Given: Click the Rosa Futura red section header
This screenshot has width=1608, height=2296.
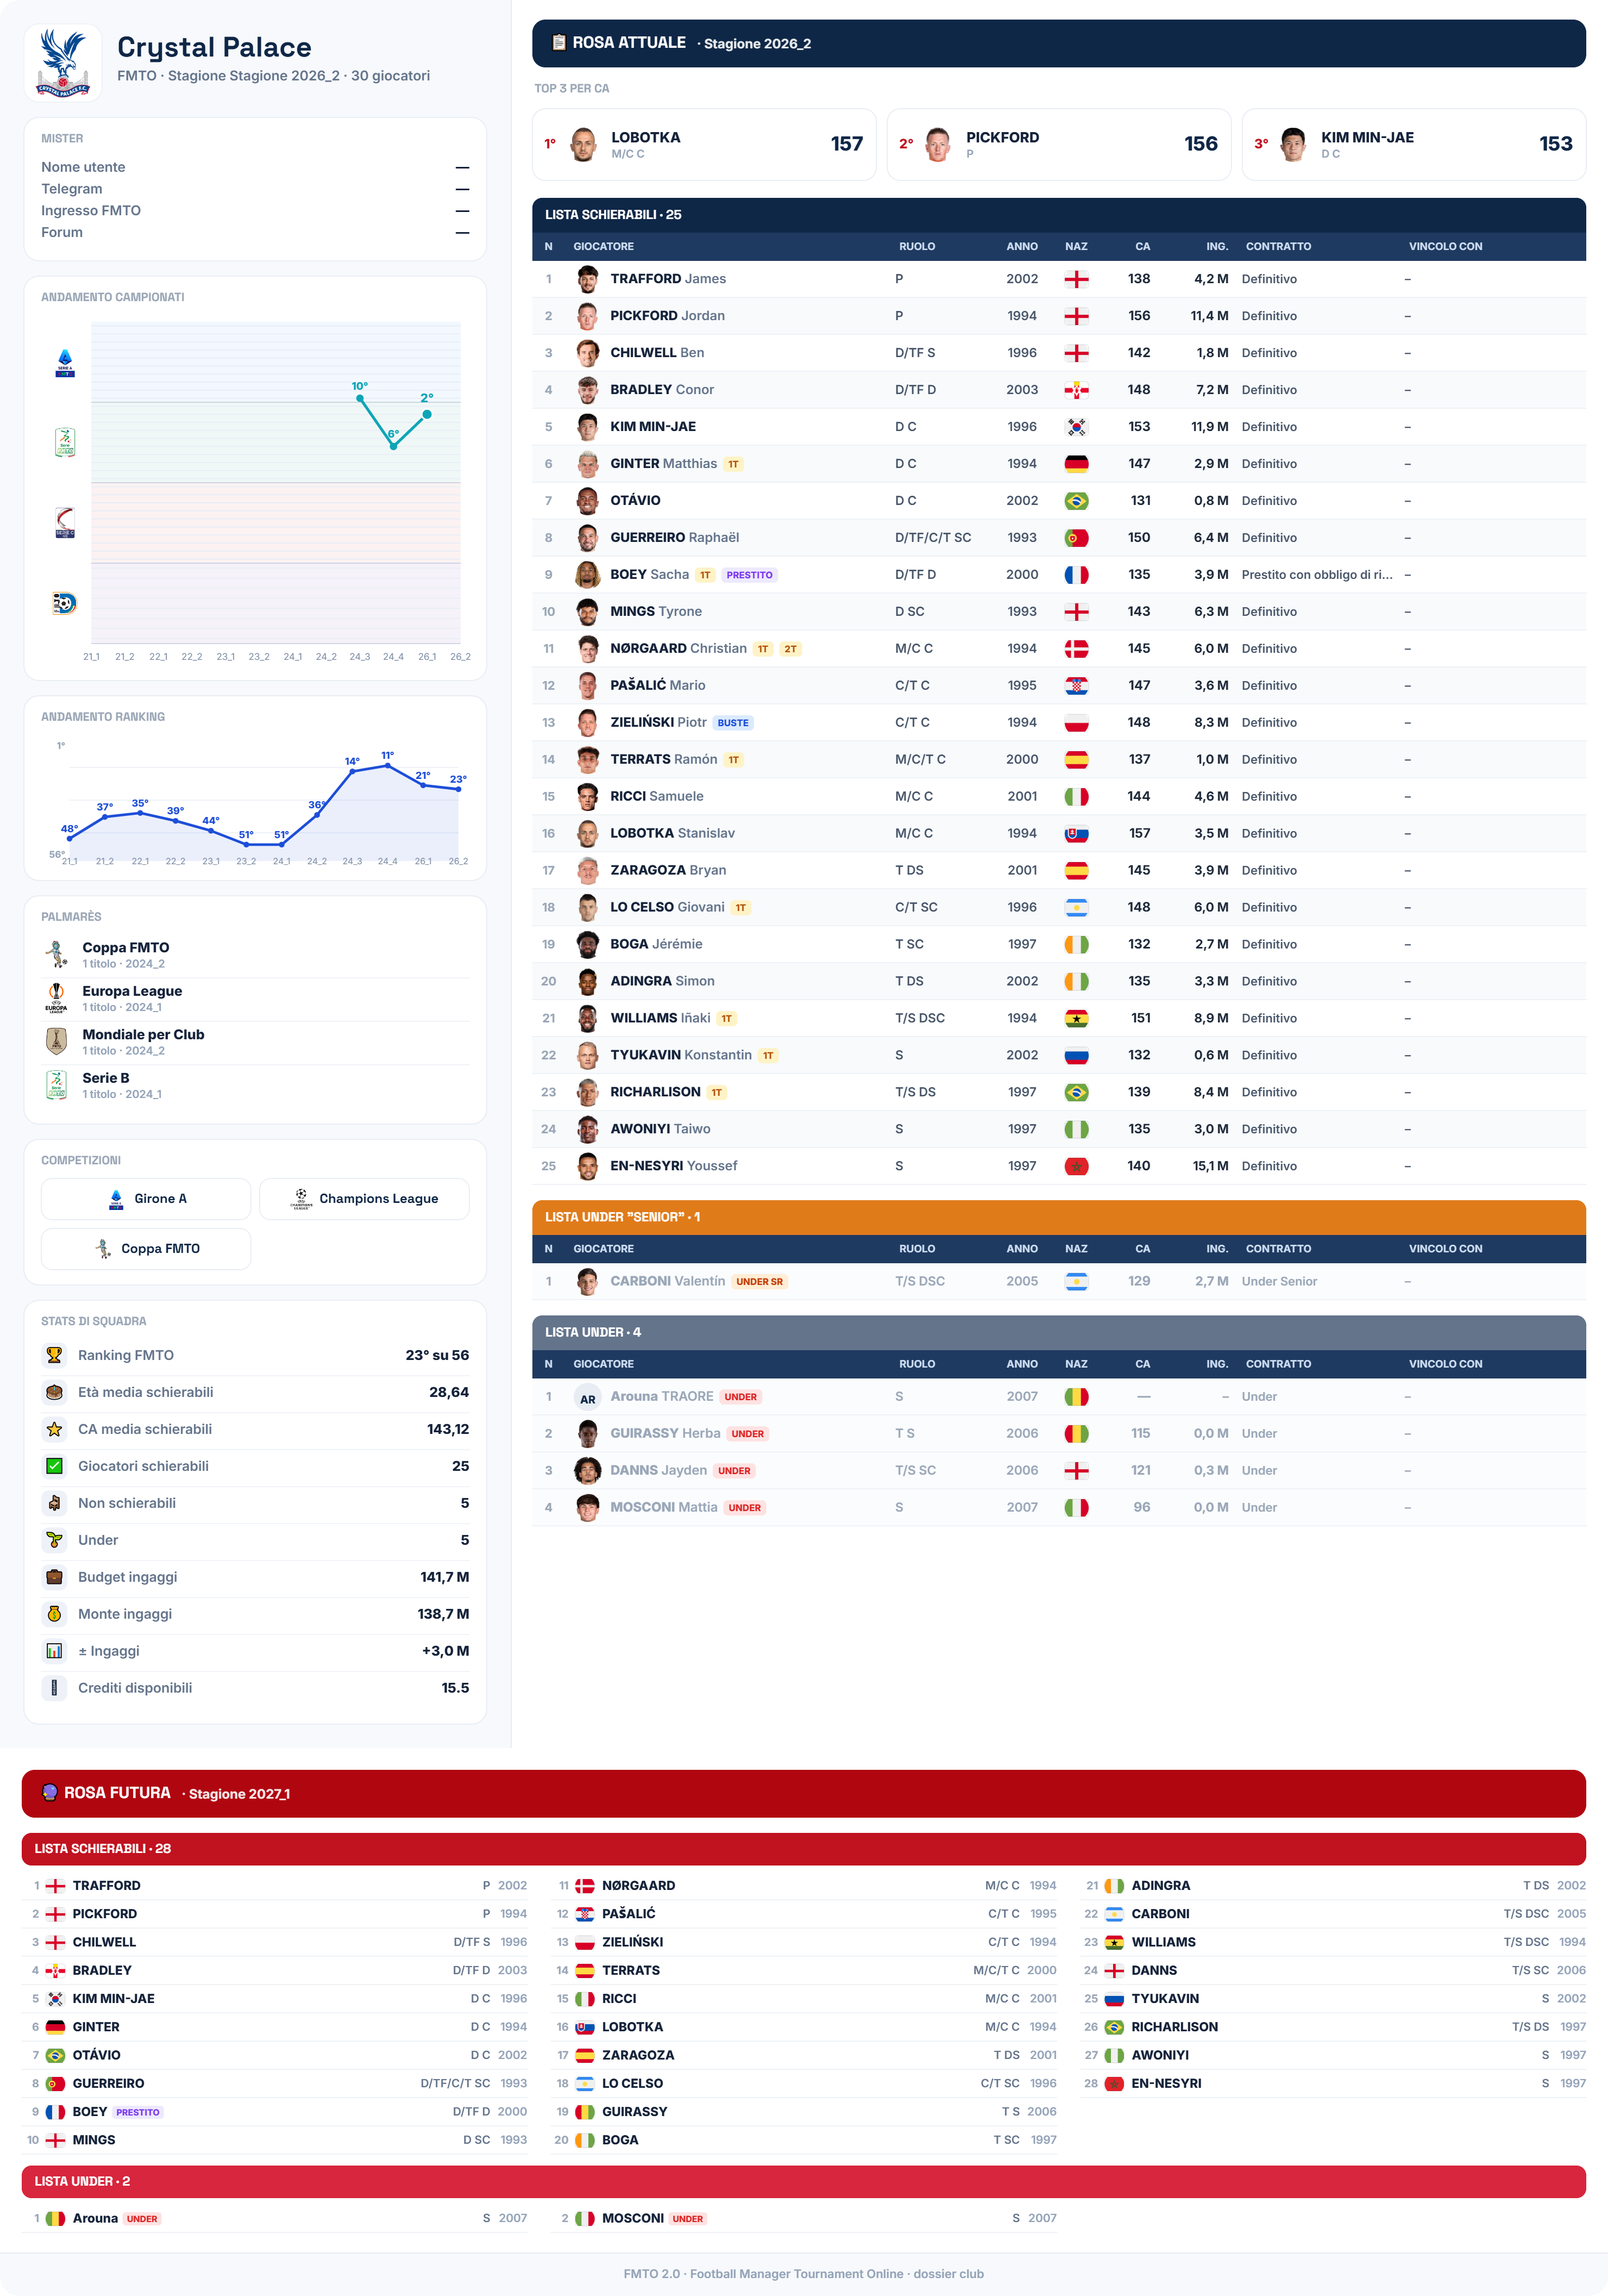Looking at the screenshot, I should tap(803, 1793).
